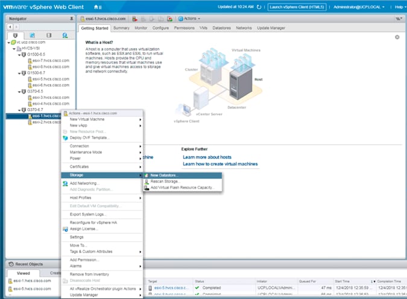Choose Rescan Storage from submenu
Screen dimensions: 407x299
click(183, 181)
